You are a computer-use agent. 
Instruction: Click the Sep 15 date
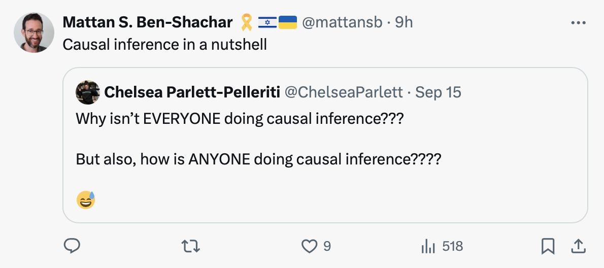(x=438, y=92)
